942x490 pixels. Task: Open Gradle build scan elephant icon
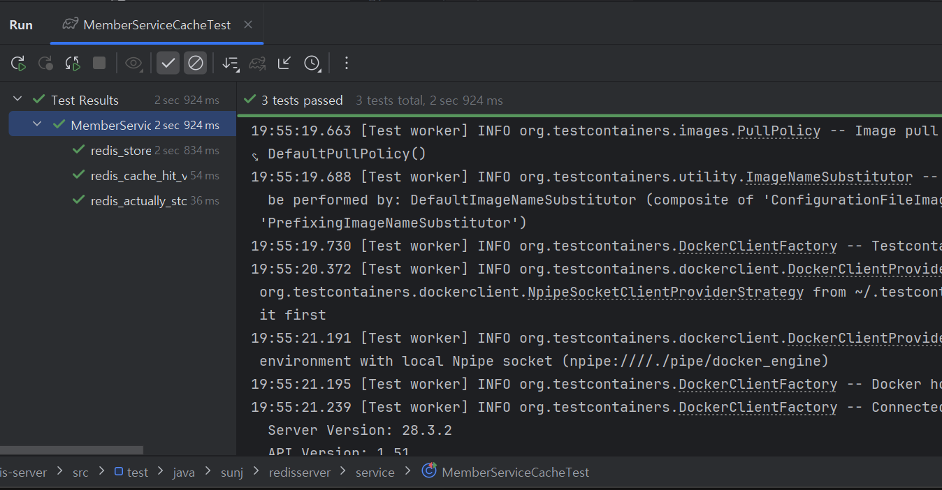(257, 64)
